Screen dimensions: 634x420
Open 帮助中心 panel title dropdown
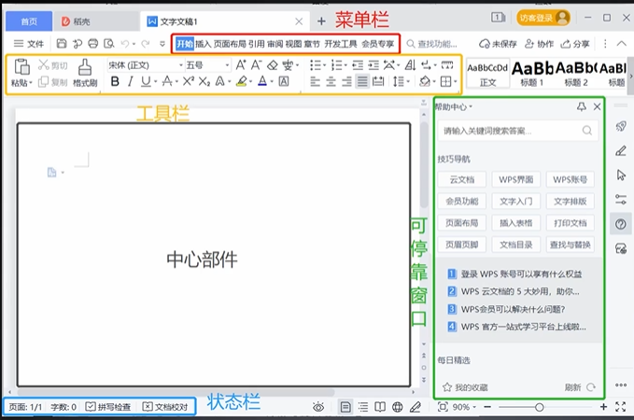coord(453,106)
